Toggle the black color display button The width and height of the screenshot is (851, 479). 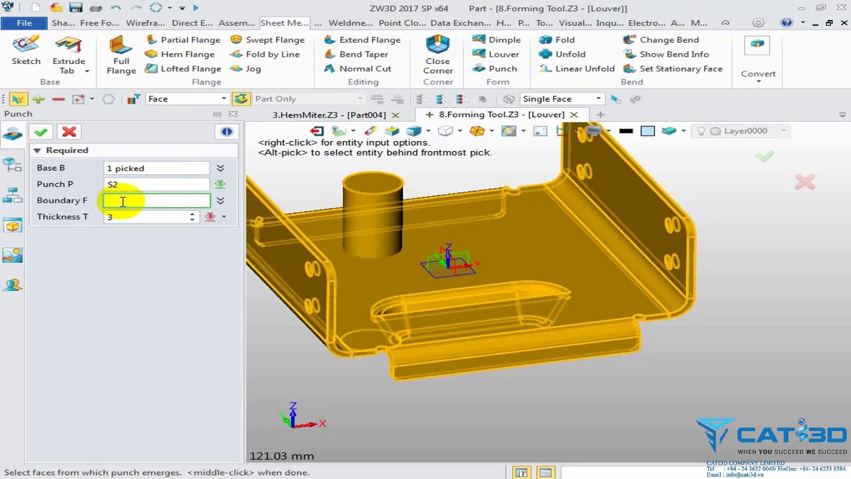[x=626, y=131]
